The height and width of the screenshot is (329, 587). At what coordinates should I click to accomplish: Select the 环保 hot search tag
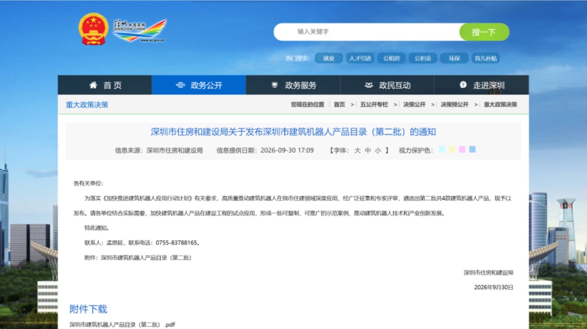454,58
